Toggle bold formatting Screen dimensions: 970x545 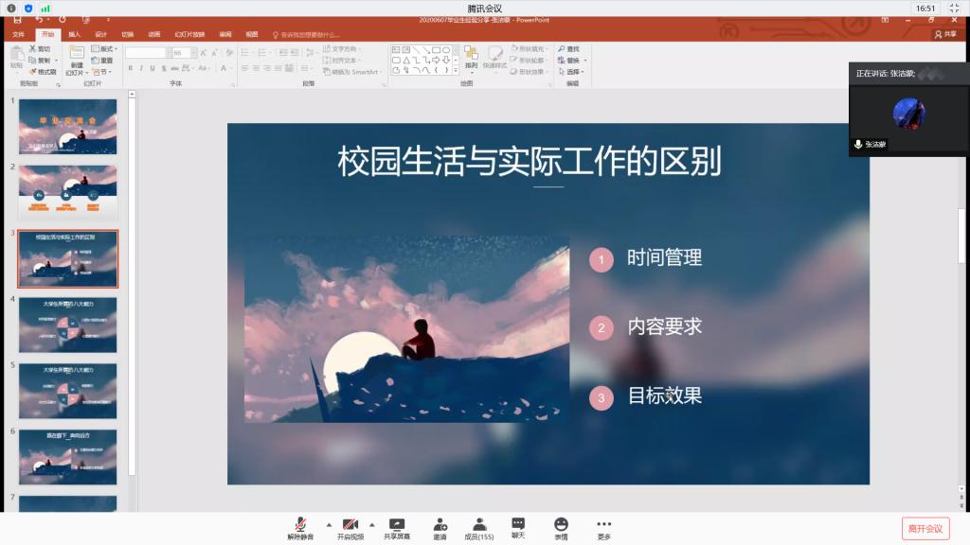[131, 68]
